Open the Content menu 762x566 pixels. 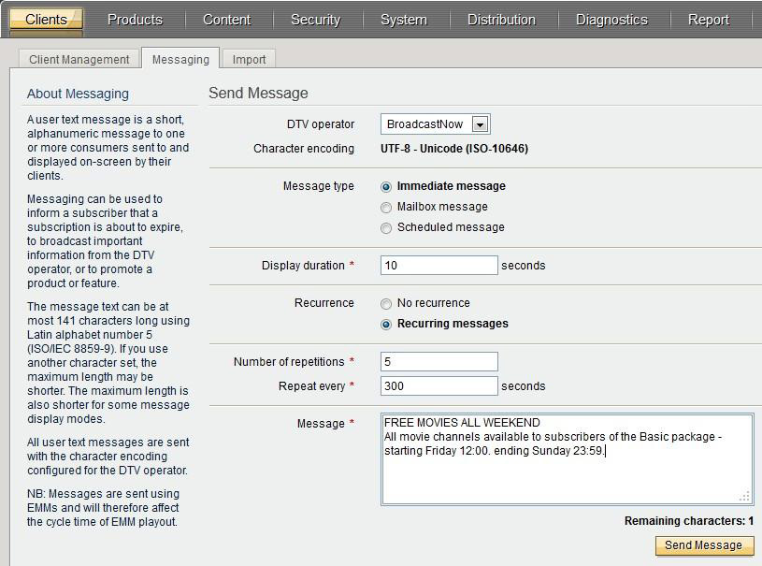[x=226, y=20]
